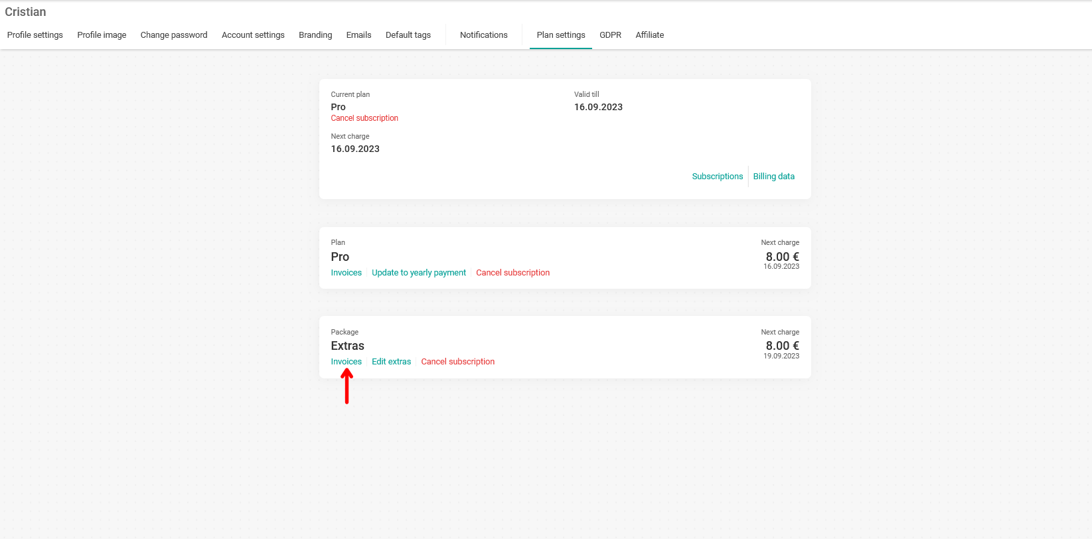The width and height of the screenshot is (1092, 539).
Task: Click Update to yearly payment
Action: pos(419,273)
